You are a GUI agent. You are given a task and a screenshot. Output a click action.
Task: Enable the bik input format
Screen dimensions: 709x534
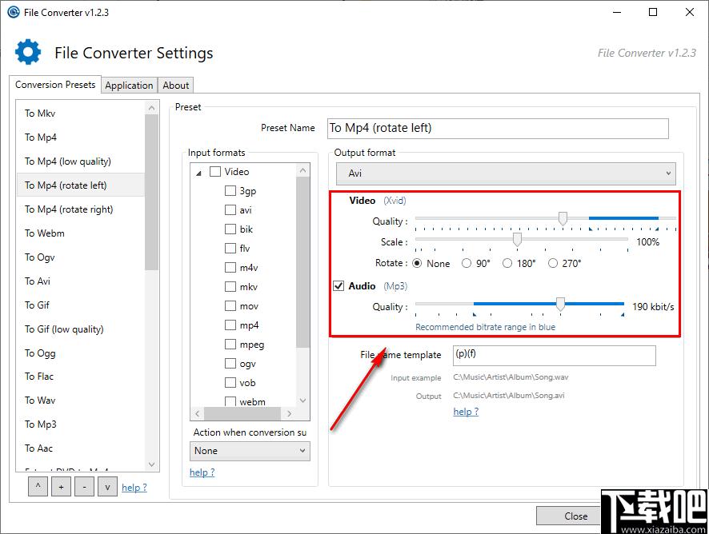[x=230, y=229]
